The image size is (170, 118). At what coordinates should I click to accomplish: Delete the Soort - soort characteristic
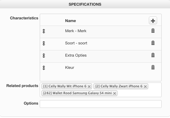coord(153,43)
